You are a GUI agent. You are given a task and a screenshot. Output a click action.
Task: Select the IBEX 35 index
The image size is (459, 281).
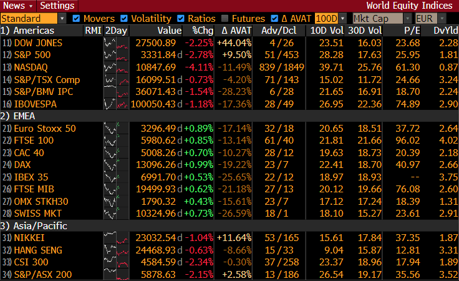click(x=31, y=177)
